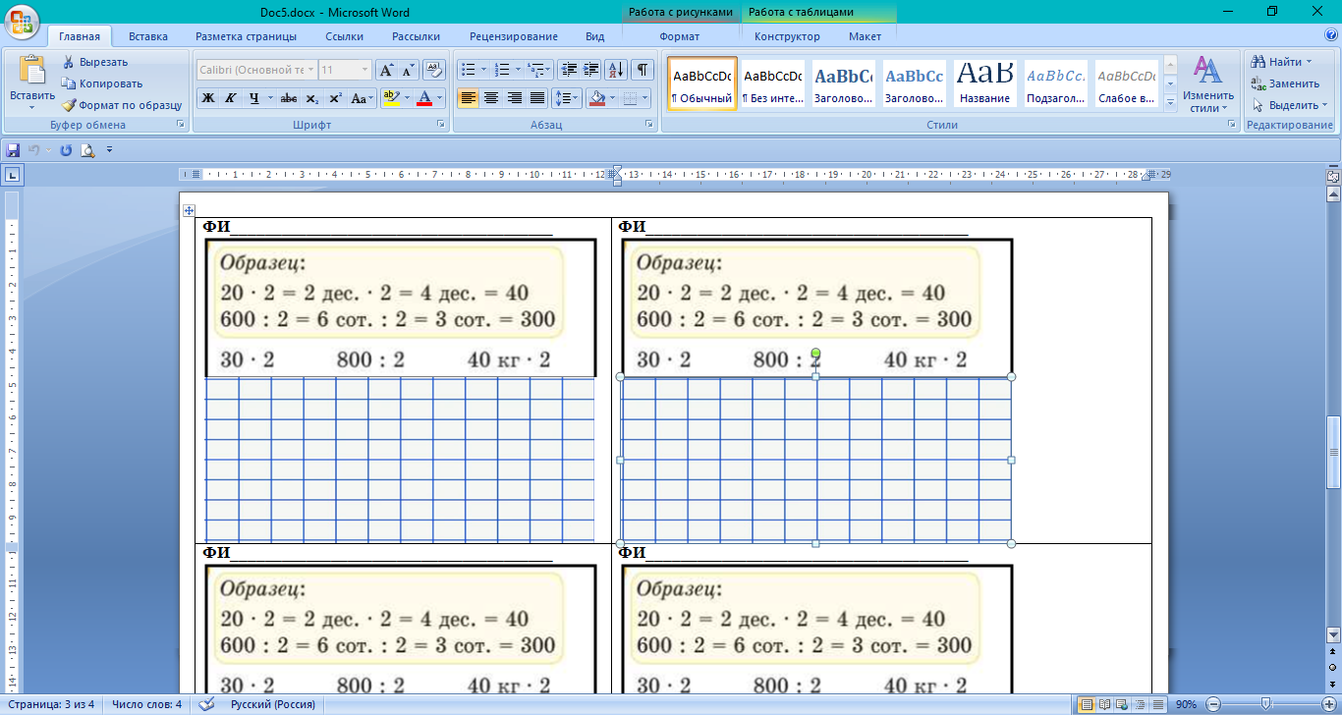1342x715 pixels.
Task: Toggle superscript formatting
Action: [x=336, y=98]
